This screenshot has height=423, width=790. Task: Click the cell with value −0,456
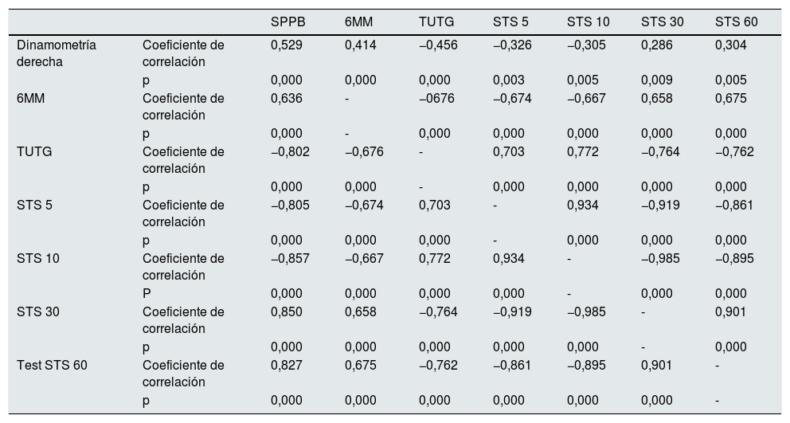[438, 45]
